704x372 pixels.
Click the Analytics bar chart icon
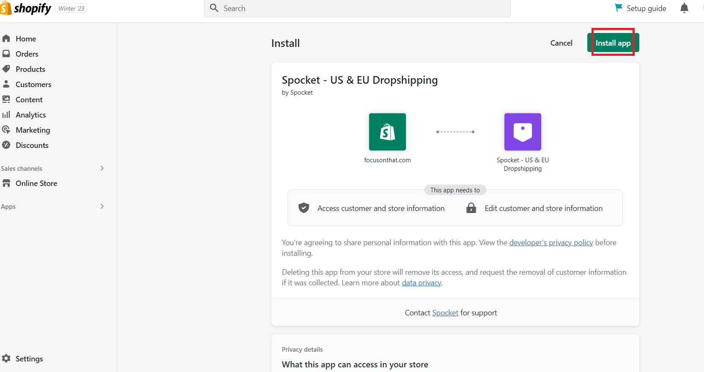[6, 115]
